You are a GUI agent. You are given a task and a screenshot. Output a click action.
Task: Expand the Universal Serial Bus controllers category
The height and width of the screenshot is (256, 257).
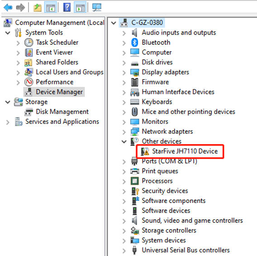point(124,251)
